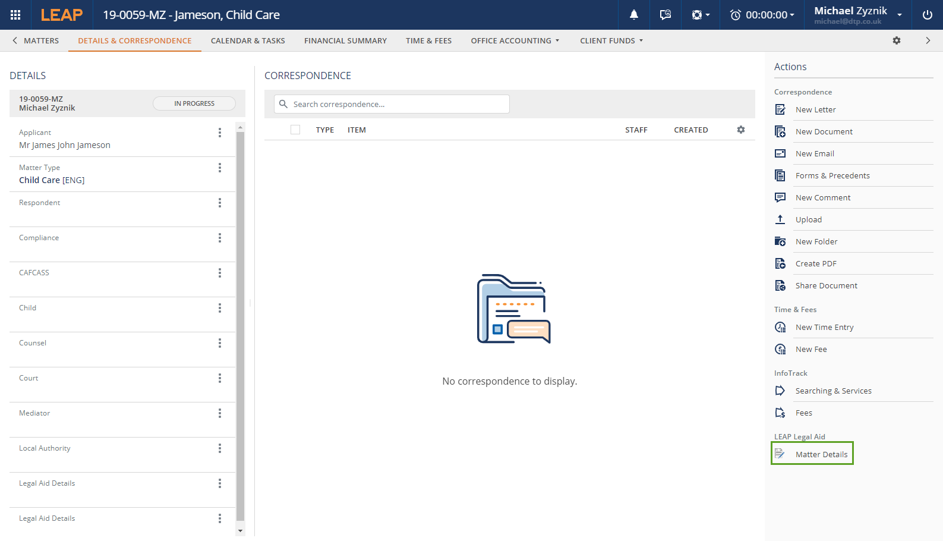
Task: Click the In Progress status button
Action: tap(194, 103)
